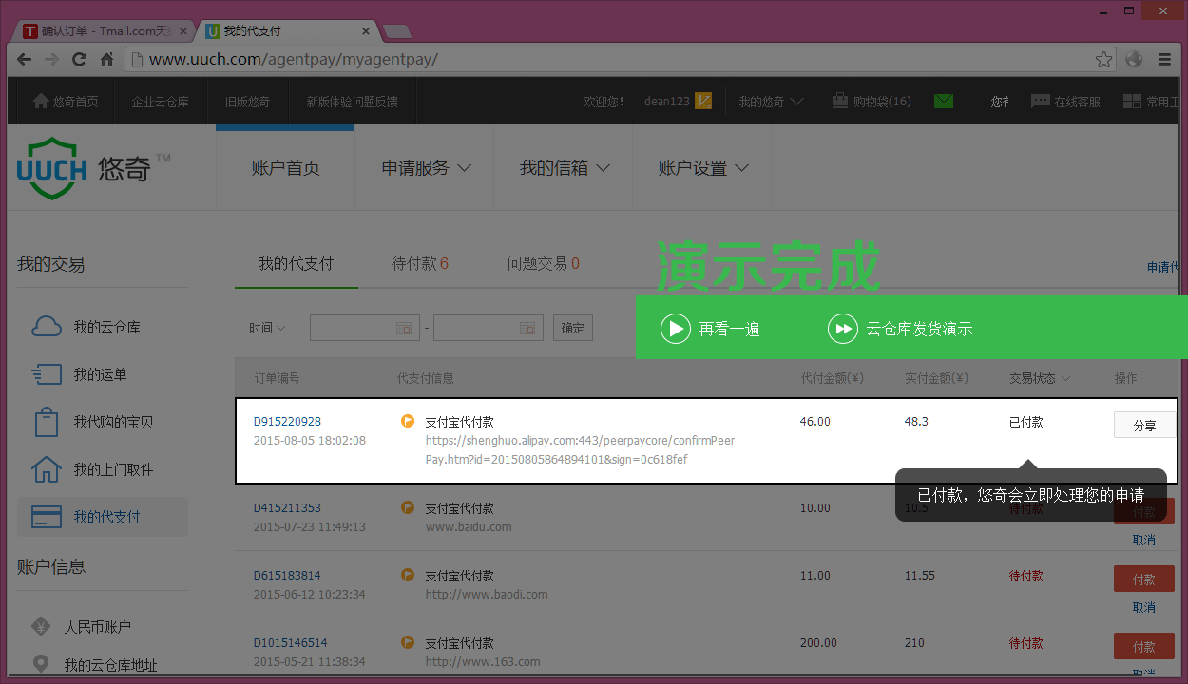
Task: Open 我的运单 in the sidebar
Action: 103,374
